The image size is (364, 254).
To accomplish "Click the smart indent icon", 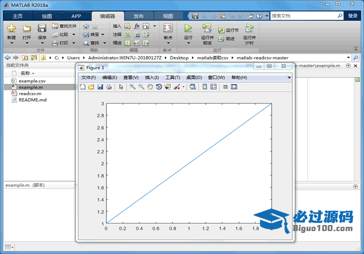I will [127, 43].
